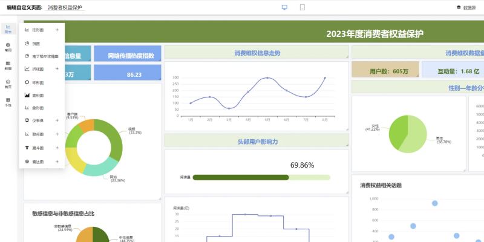Screen dimensions: 484x242
Task: Open the 首页 sidebar section
Action: click(8, 84)
